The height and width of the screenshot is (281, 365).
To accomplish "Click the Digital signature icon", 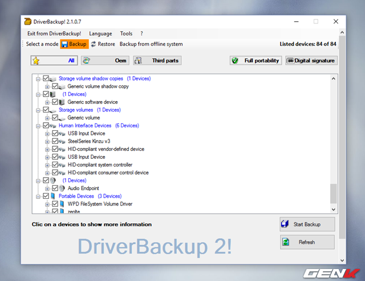I will click(x=290, y=61).
